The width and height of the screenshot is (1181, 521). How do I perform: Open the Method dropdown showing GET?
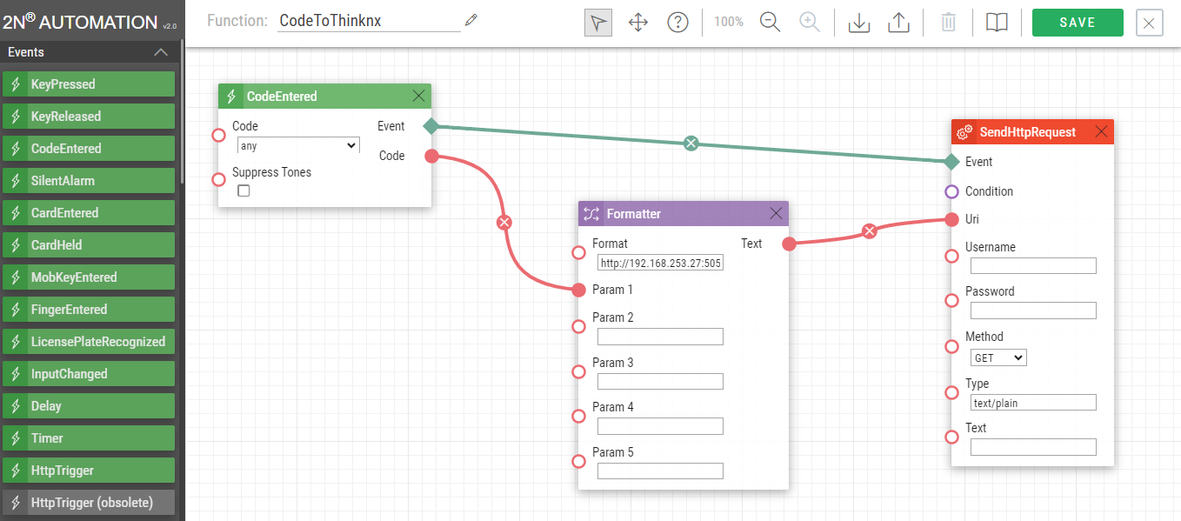998,357
